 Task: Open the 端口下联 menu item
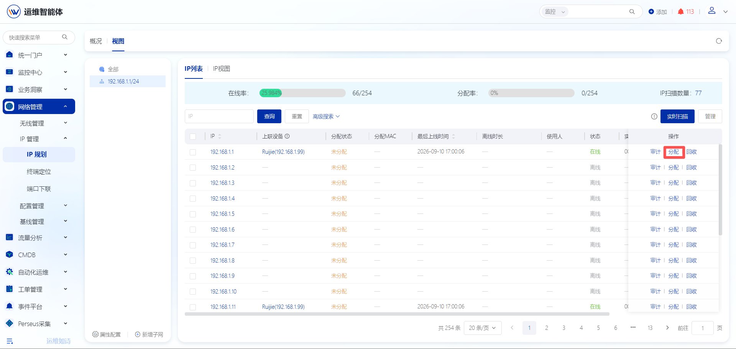(39, 189)
